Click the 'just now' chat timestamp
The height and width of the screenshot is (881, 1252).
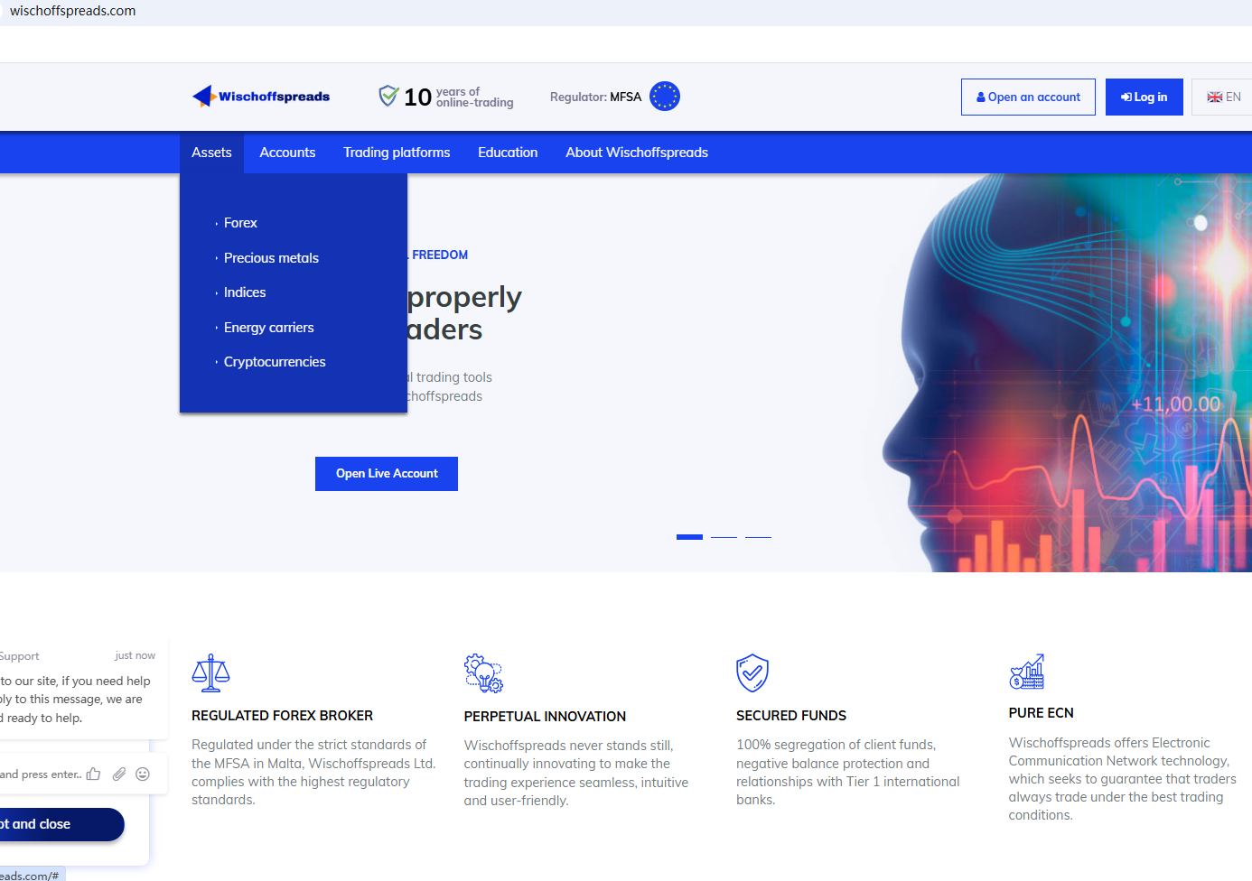135,655
